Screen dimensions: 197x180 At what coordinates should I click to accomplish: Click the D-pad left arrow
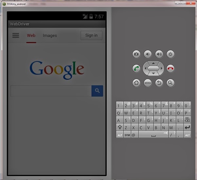[146, 69]
